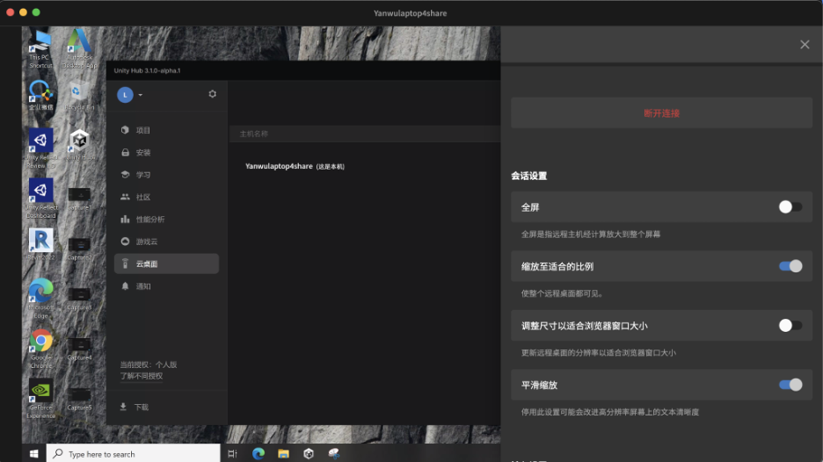Image resolution: width=823 pixels, height=462 pixels.
Task: Open the 下载 downloads entry
Action: [x=135, y=407]
